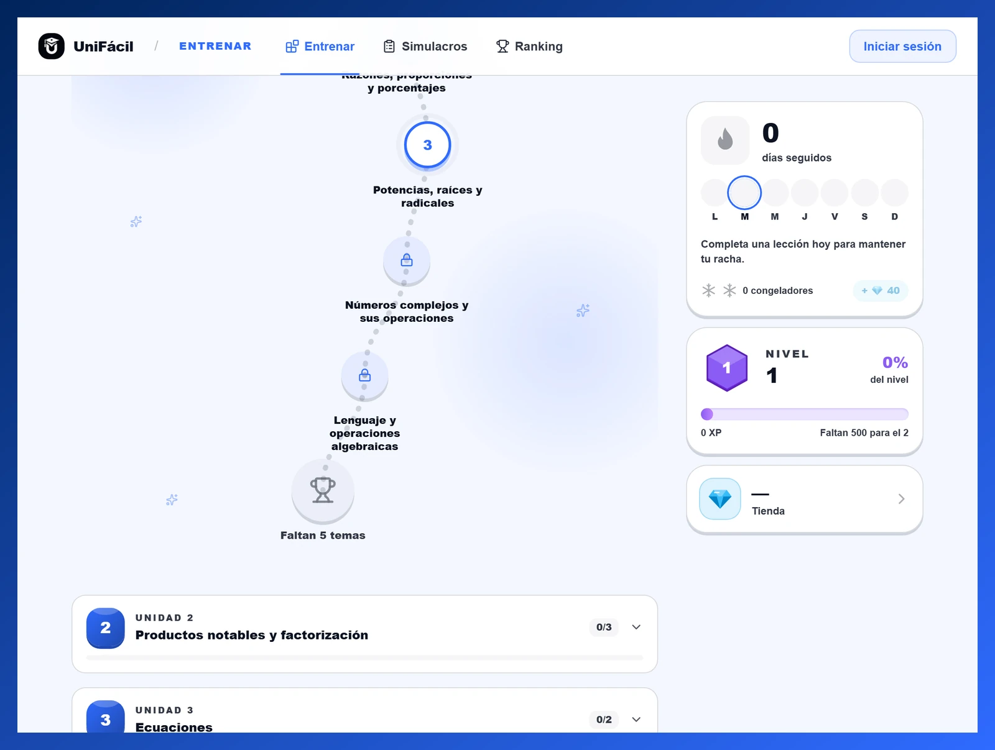Click the purple level 1 hexagon badge
This screenshot has width=995, height=750.
[x=726, y=368]
